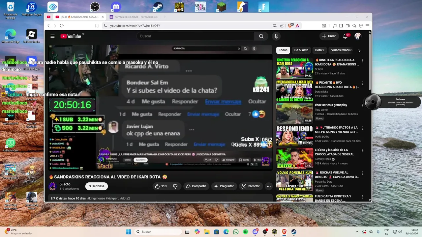Viewport: 422px width, 237px height.
Task: Switch to the SANDRASKINS YouTube browser tab
Action: click(x=79, y=17)
